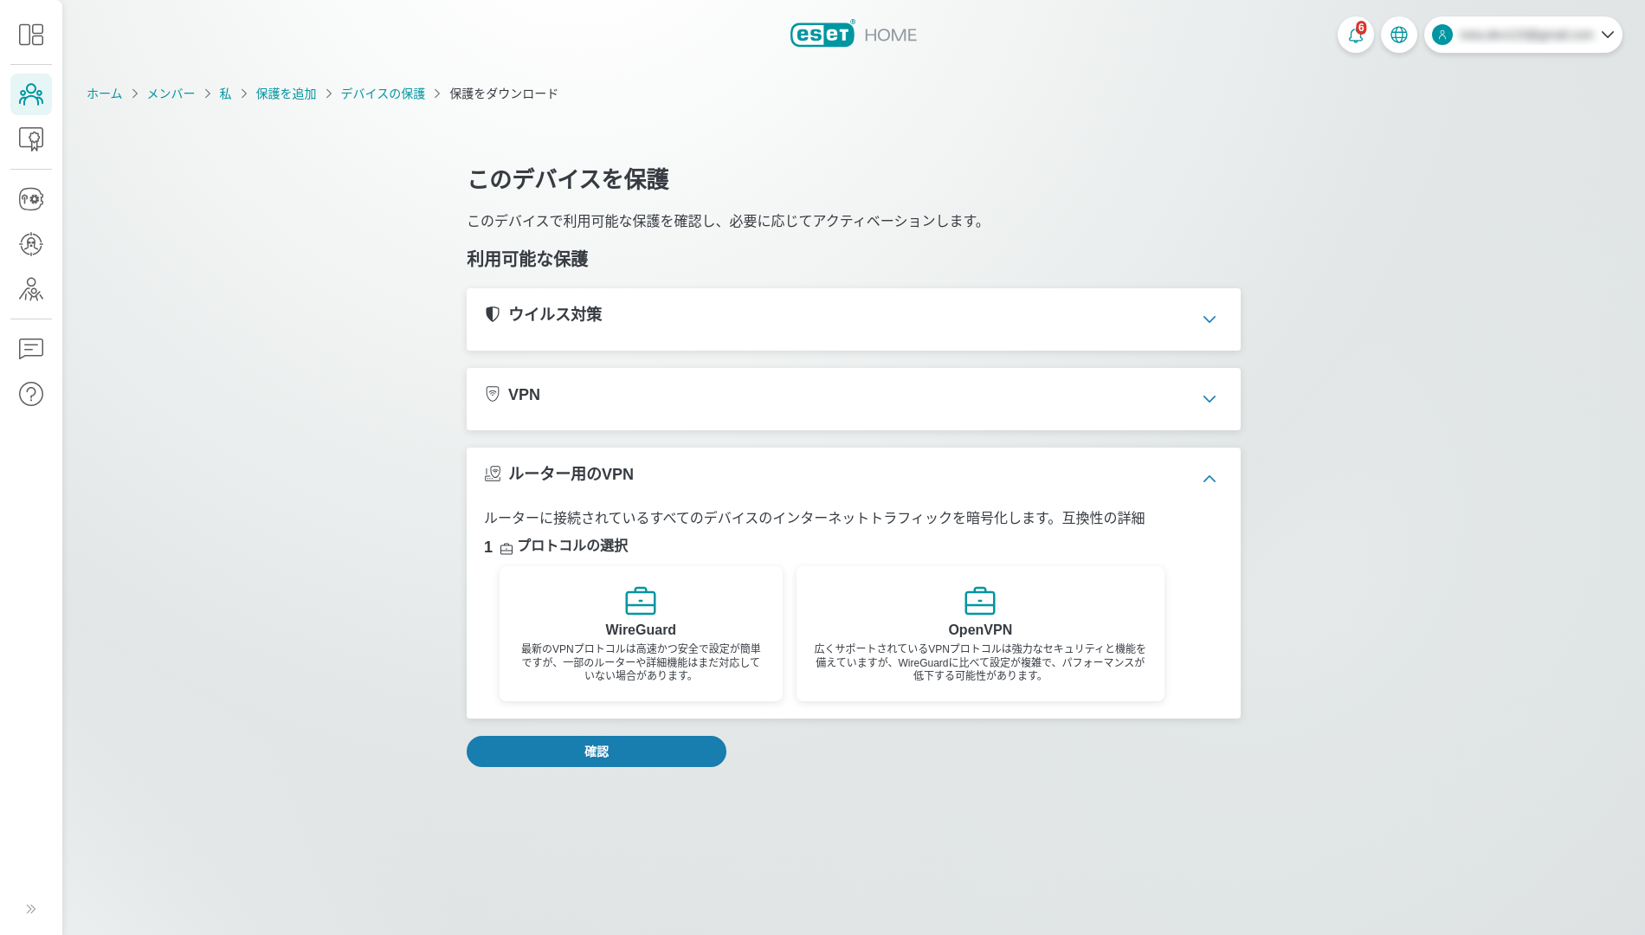Select the members icon in the sidebar
Image resolution: width=1645 pixels, height=935 pixels.
tap(31, 94)
